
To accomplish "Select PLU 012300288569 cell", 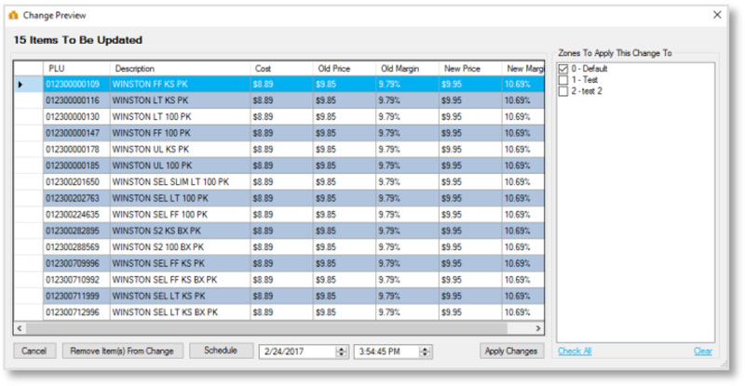I will 76,247.
